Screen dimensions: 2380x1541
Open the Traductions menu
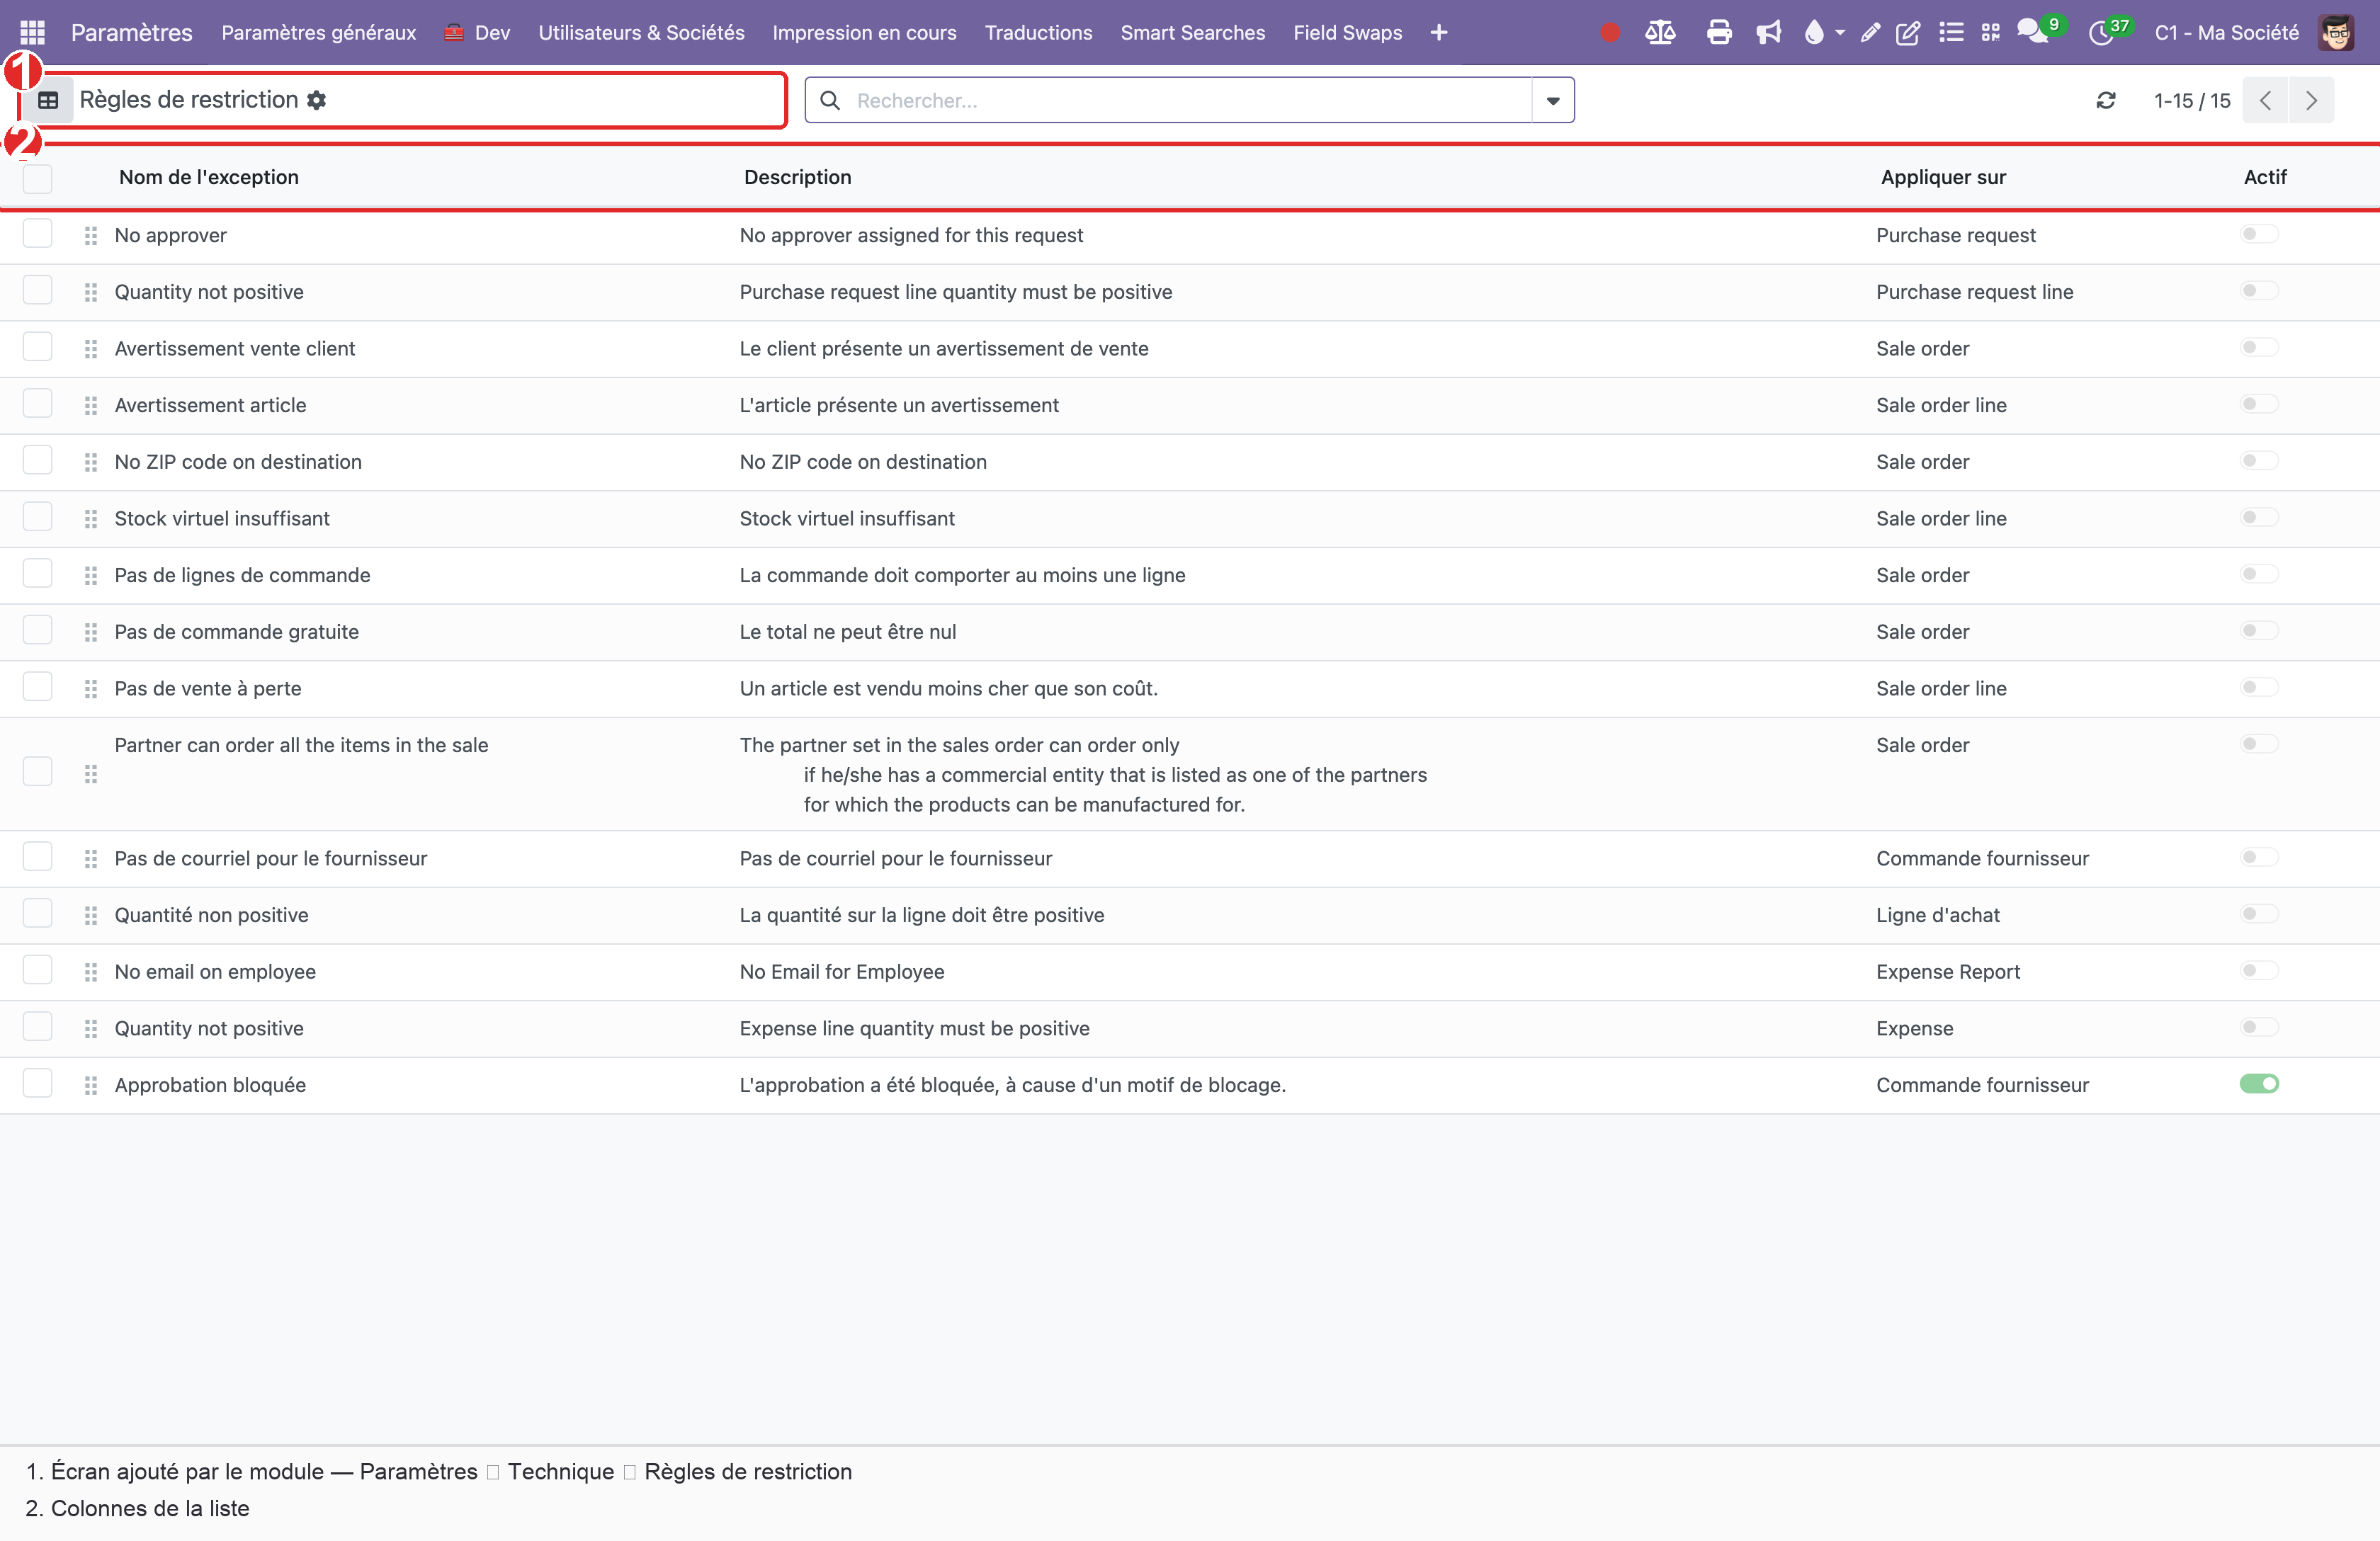pyautogui.click(x=1038, y=33)
